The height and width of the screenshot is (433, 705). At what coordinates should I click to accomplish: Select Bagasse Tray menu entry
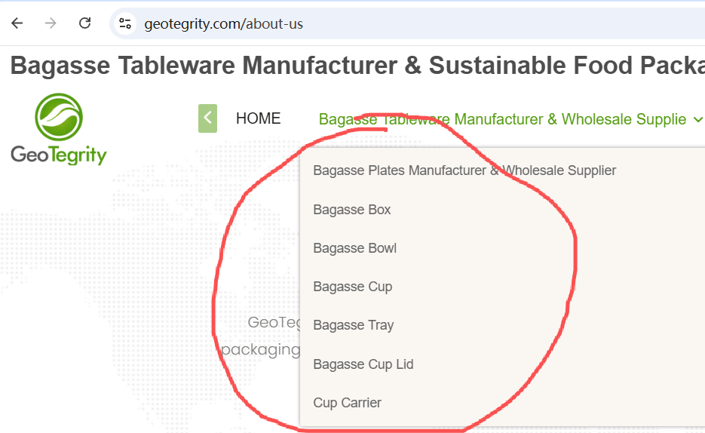[x=354, y=325]
